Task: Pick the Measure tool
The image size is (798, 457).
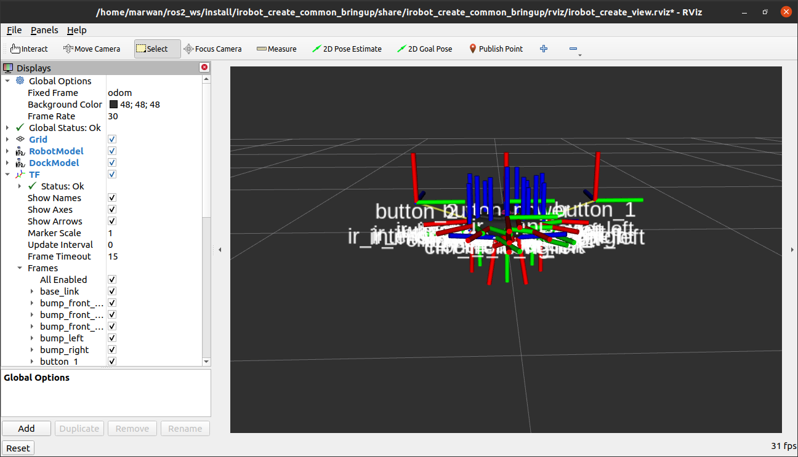Action: click(x=276, y=49)
